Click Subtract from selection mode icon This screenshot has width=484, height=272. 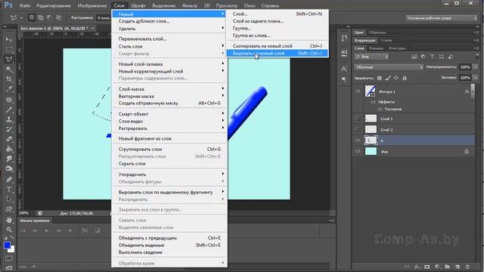(49, 17)
